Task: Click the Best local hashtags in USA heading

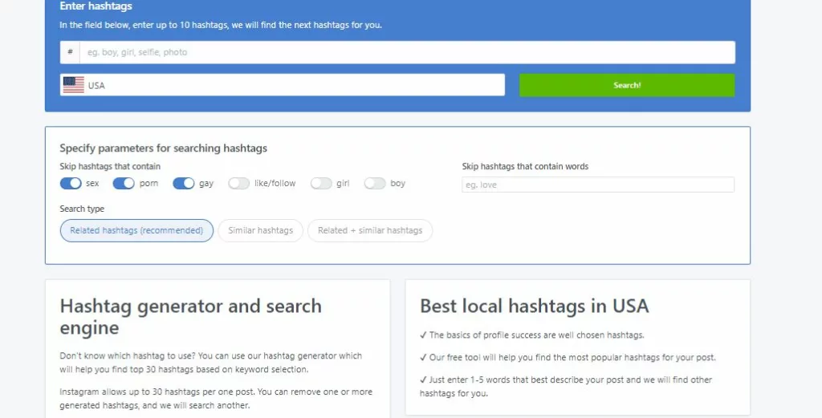Action: tap(534, 306)
